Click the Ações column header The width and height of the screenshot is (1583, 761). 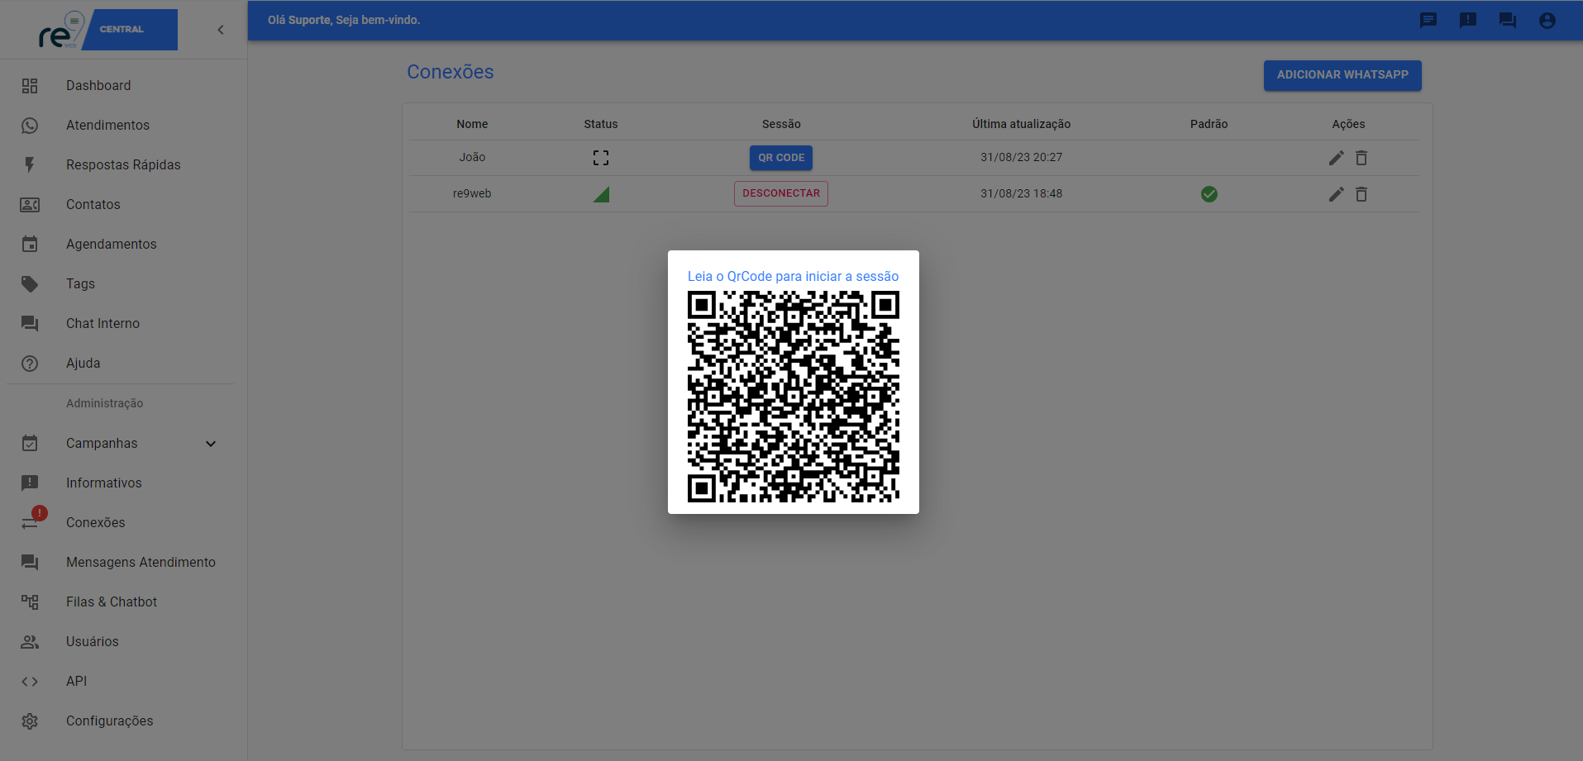1348,124
